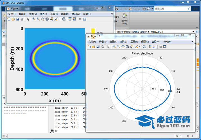Open 工具(T) menu in Figure 2
Screen dimensions: 201x140
(x=134, y=42)
